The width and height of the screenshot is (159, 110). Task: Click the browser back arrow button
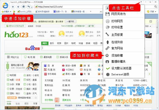[13, 7]
